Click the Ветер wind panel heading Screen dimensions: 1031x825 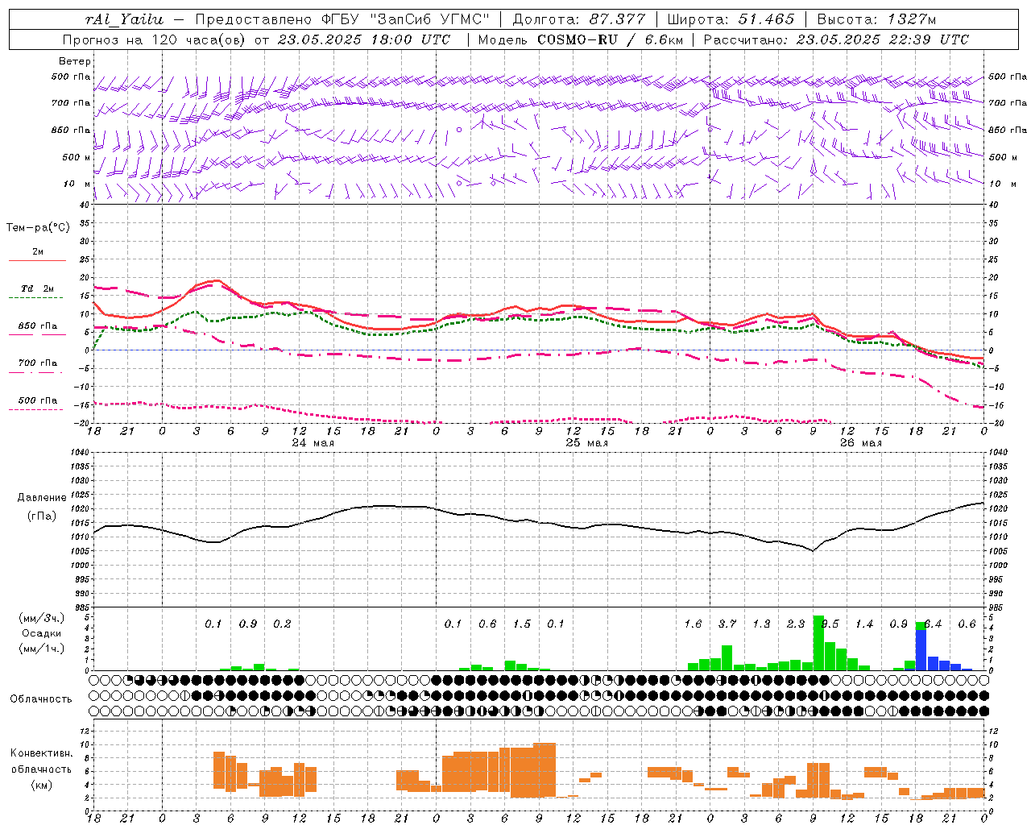(75, 61)
